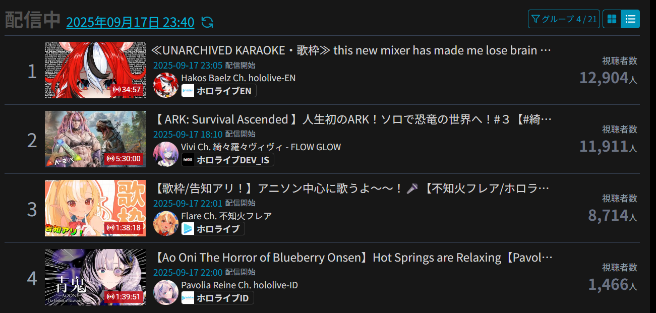Switch to grid view layout
This screenshot has height=313, width=656.
point(612,19)
